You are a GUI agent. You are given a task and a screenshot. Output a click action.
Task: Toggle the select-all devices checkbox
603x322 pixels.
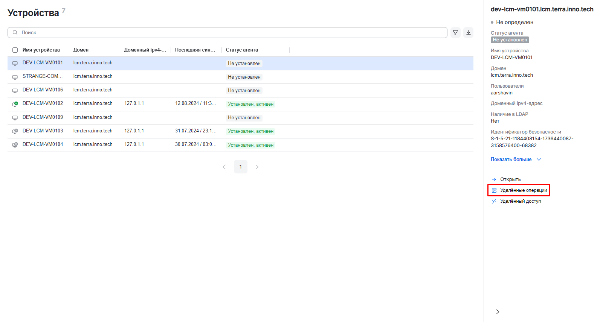pyautogui.click(x=15, y=50)
